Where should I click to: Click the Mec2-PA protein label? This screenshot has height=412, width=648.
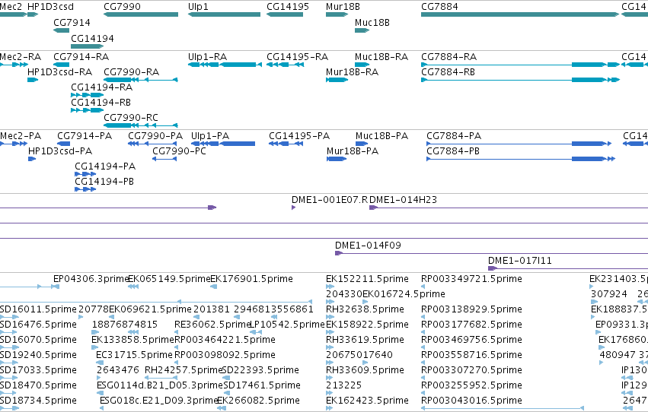[21, 135]
